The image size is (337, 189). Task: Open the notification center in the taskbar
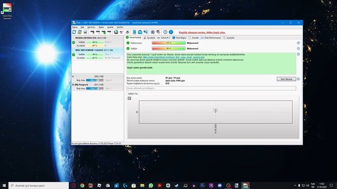[x=331, y=185]
